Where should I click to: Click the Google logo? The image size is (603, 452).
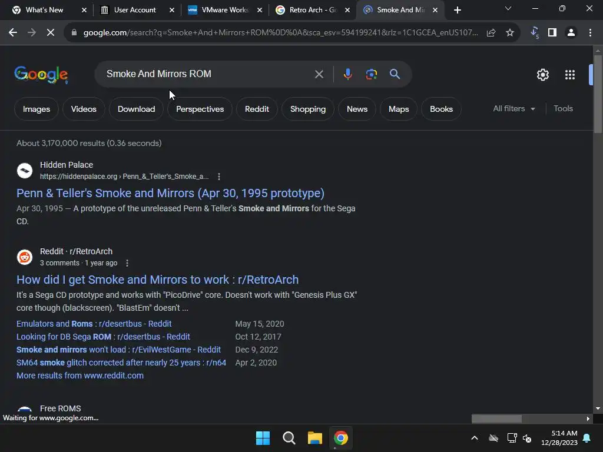coord(41,75)
